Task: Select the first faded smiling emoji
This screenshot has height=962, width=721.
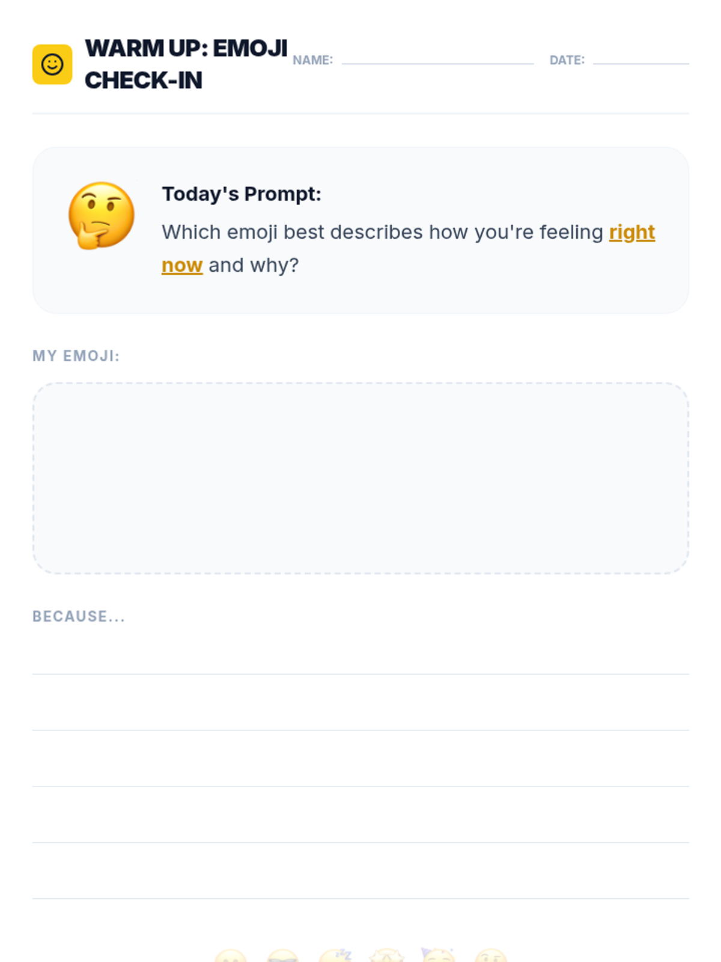Action: (x=231, y=957)
